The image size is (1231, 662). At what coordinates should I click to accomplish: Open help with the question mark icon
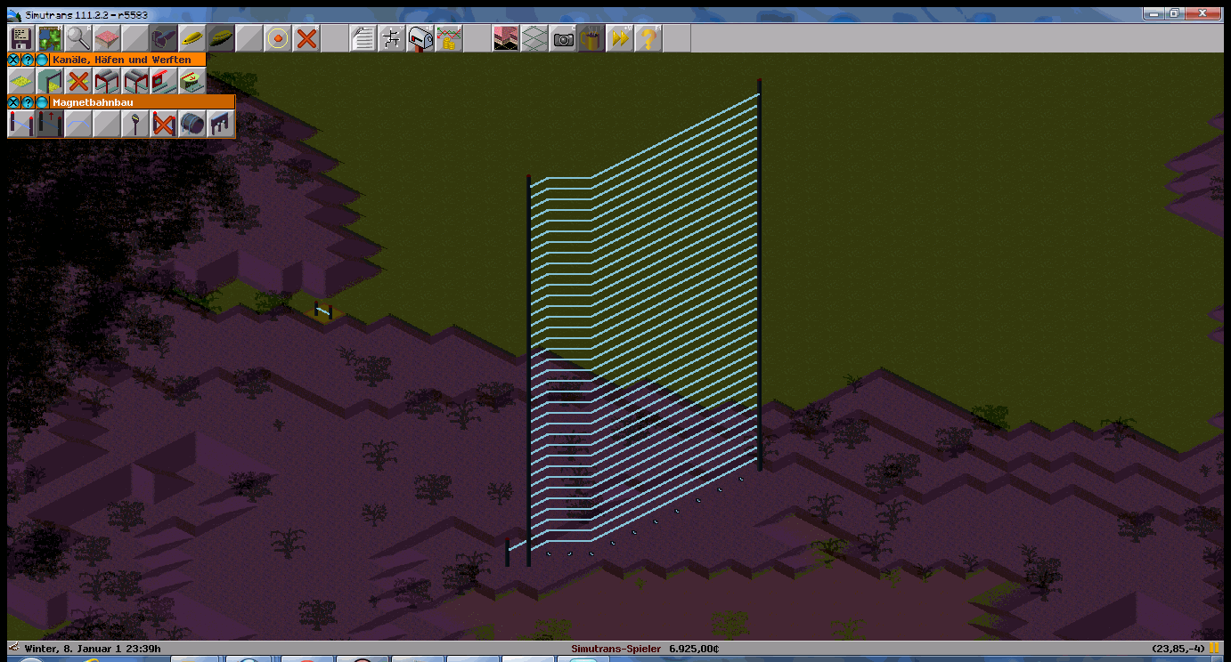(648, 38)
